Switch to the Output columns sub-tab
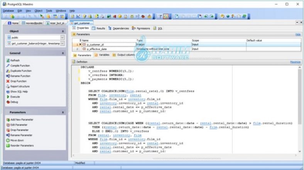The image size is (304, 170). coord(123,55)
